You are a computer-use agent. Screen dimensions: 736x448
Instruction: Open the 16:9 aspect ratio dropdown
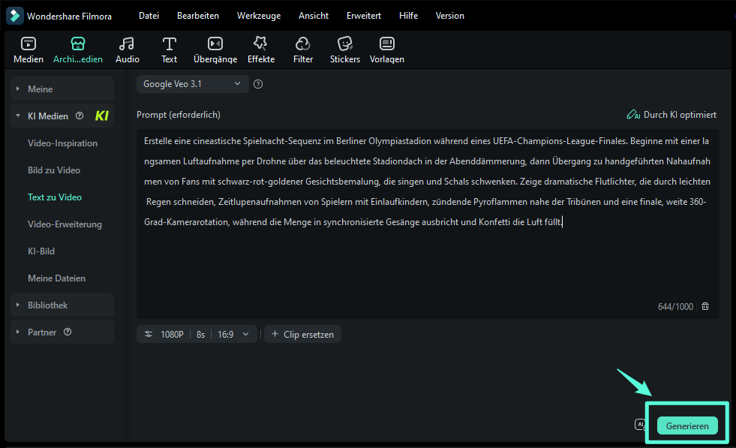pyautogui.click(x=235, y=334)
